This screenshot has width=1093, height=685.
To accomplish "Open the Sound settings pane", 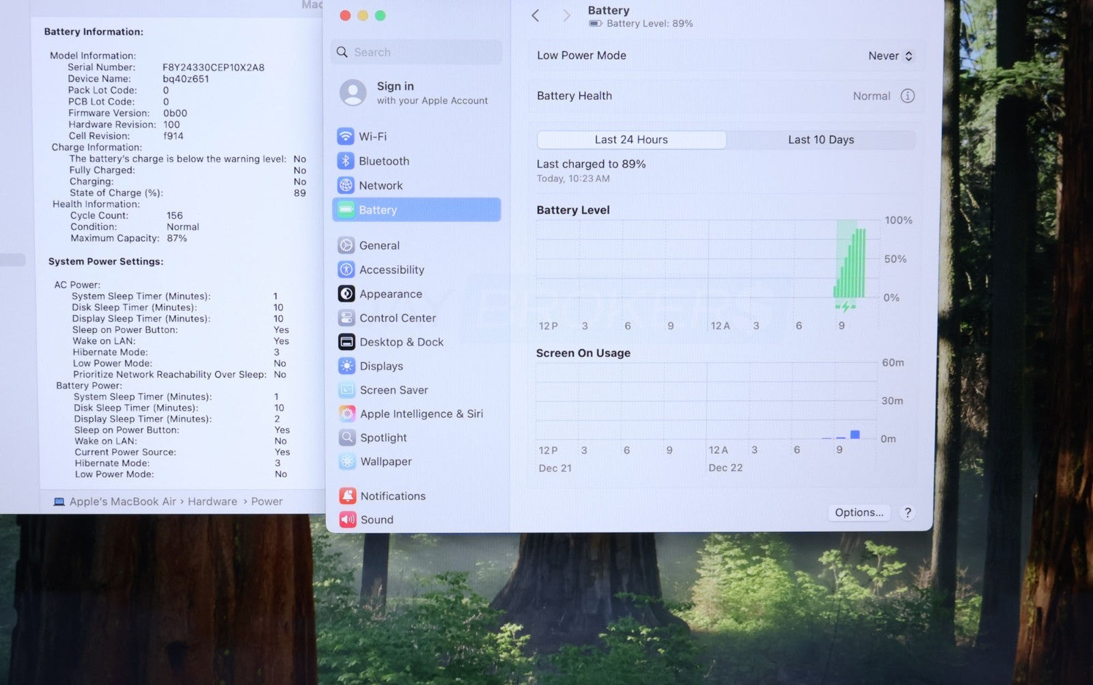I will click(x=376, y=520).
